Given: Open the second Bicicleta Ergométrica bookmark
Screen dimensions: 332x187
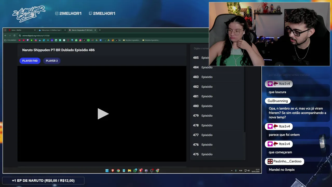Looking at the screenshot, I should [x=151, y=40].
